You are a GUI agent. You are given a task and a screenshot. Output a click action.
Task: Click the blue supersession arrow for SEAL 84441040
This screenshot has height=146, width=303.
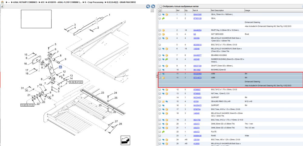point(163,15)
